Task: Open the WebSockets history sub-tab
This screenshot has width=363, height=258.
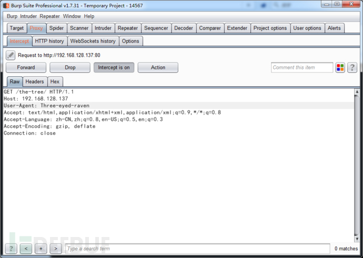Action: coord(93,41)
